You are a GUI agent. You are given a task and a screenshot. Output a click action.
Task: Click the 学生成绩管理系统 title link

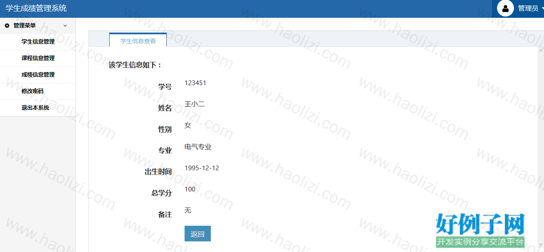[36, 8]
